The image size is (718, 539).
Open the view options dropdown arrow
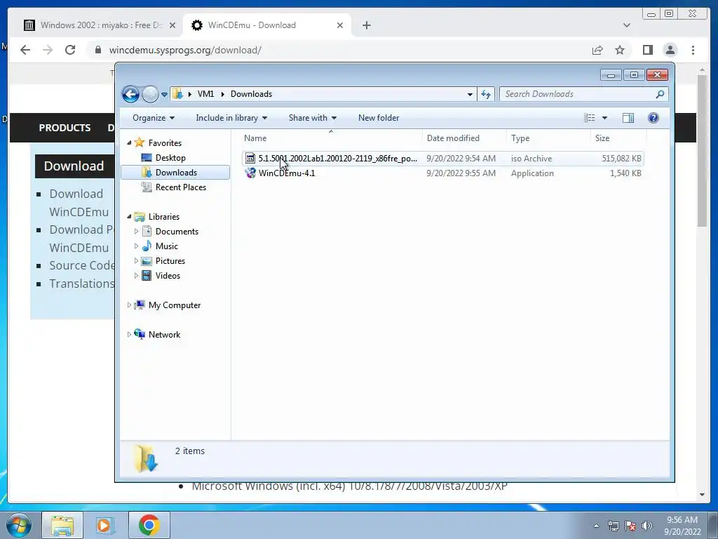point(604,118)
